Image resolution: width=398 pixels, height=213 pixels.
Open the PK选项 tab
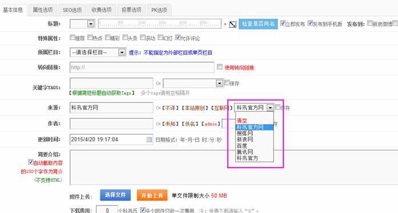(159, 10)
